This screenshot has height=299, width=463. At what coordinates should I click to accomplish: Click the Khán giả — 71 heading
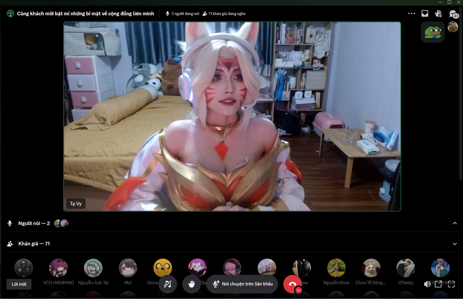(34, 244)
